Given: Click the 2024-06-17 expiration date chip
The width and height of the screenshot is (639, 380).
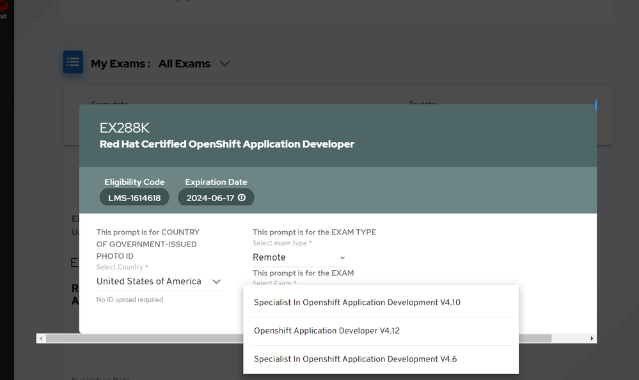Looking at the screenshot, I should tap(211, 198).
